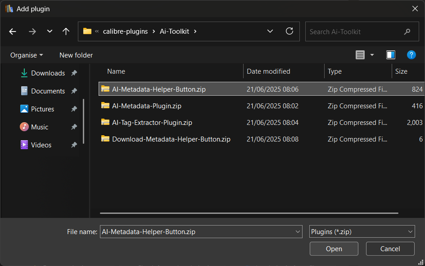Toggle the preview pane

tap(391, 55)
